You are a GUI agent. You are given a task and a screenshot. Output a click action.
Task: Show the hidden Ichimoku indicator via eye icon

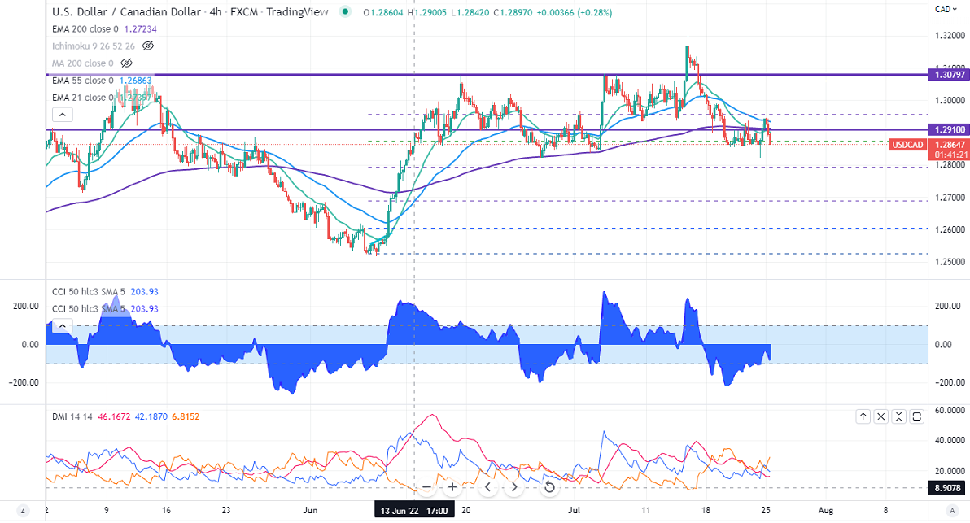pos(148,46)
